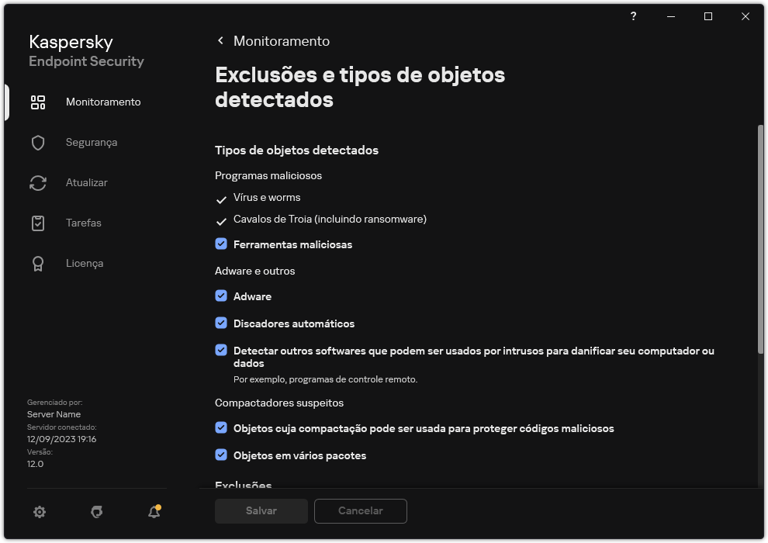Go back using the Monitoramento chevron

220,40
